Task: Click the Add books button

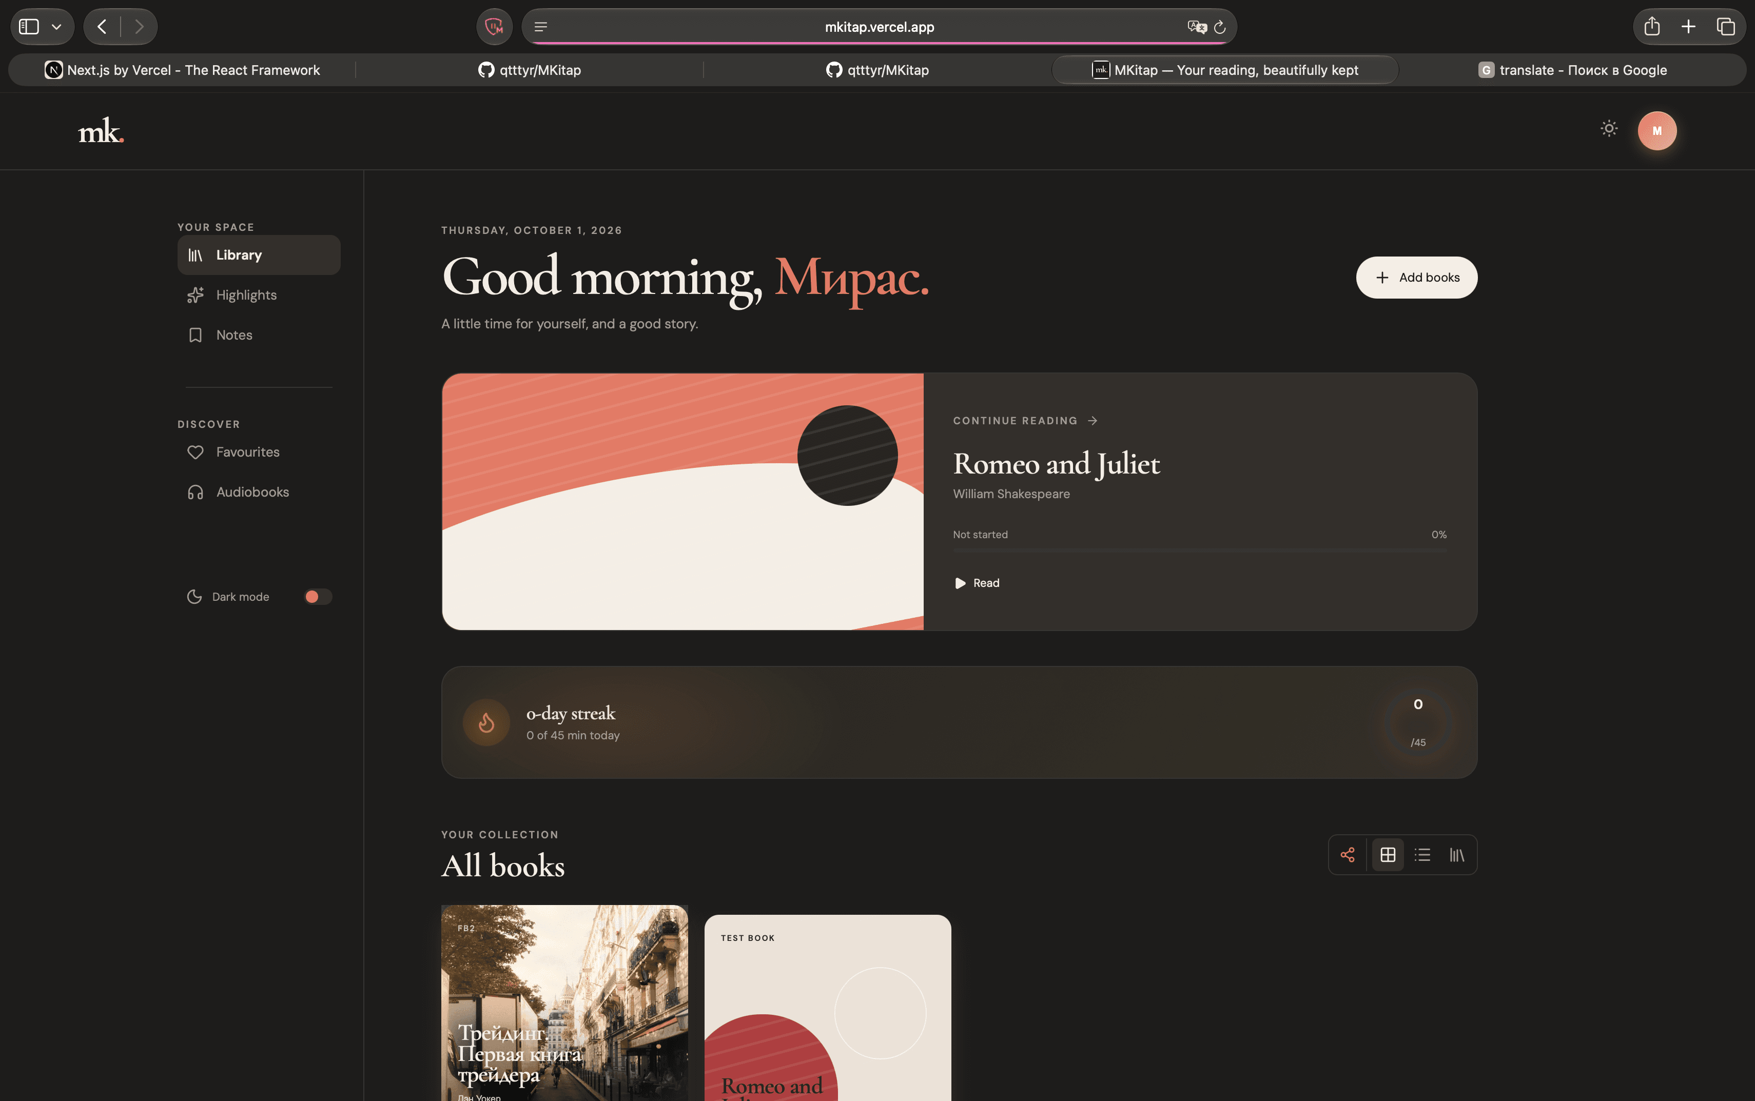Action: pos(1416,278)
